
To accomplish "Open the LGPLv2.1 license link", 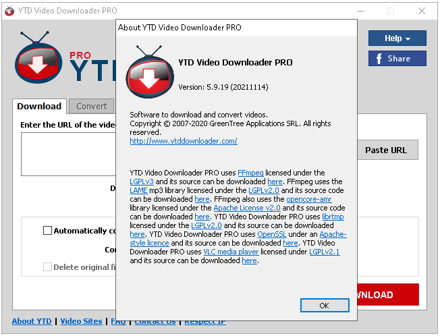I will 325,252.
